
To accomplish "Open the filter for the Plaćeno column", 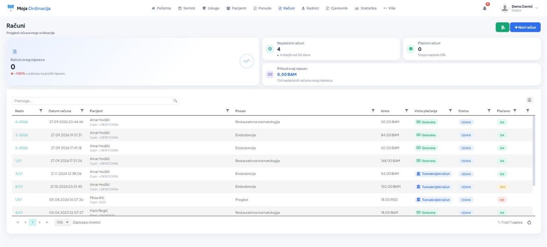I will pyautogui.click(x=515, y=111).
